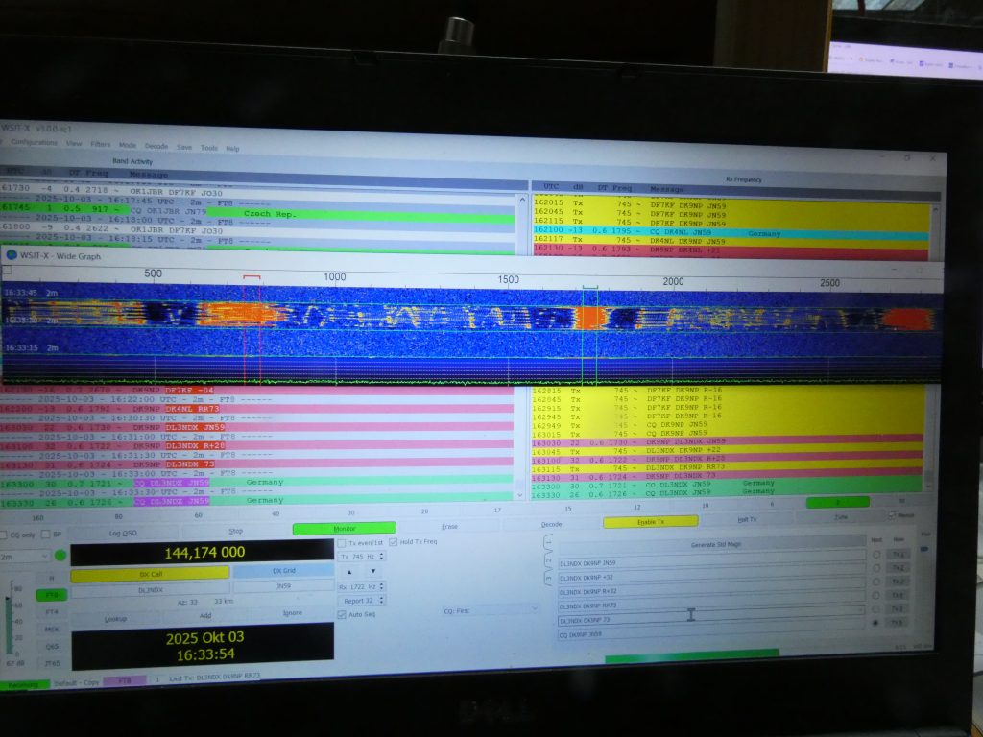This screenshot has width=983, height=737.
Task: Click the green Monitor button
Action: (x=344, y=528)
